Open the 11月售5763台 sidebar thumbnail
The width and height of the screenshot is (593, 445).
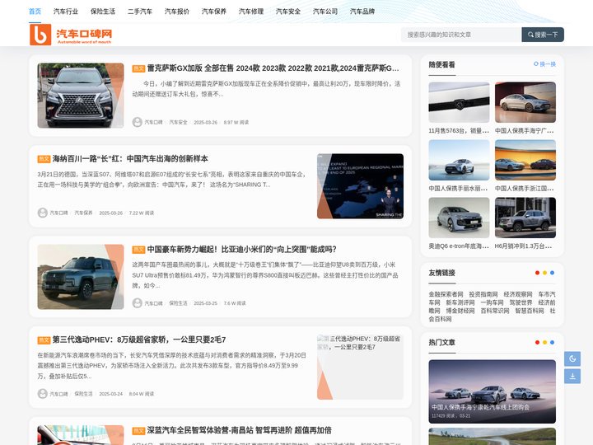coord(459,102)
